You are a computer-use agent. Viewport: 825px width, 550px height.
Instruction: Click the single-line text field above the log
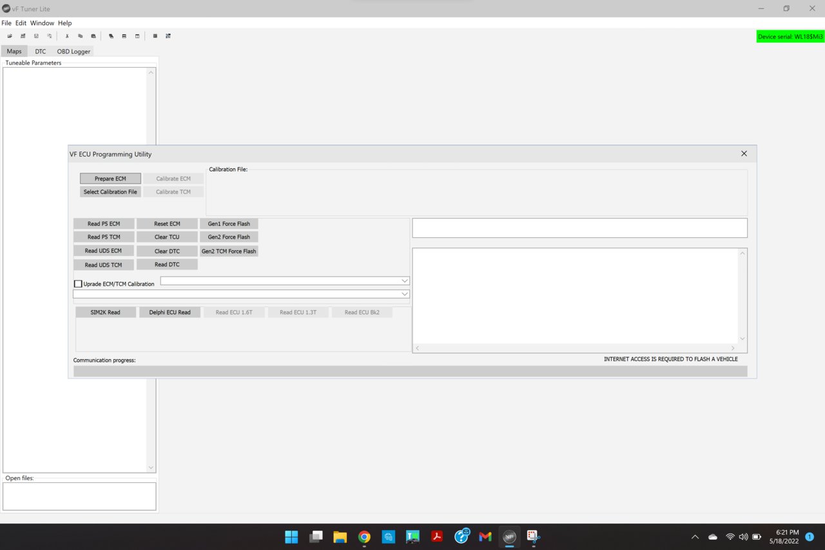[x=580, y=228]
